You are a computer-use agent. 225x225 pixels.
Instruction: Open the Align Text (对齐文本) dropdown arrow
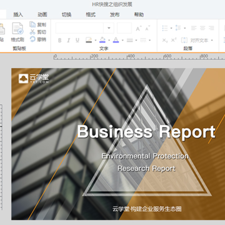point(212,41)
